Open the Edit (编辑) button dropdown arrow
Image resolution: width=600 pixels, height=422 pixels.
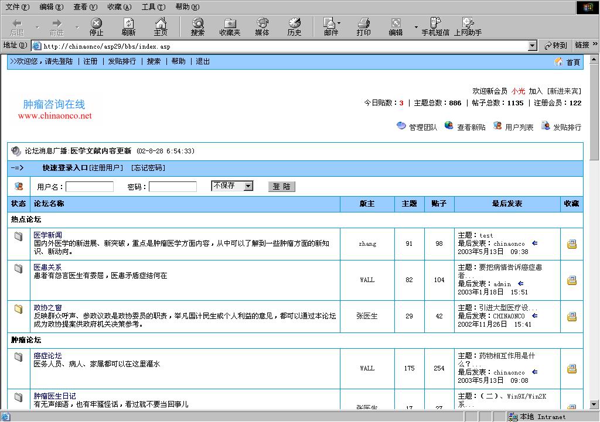(416, 27)
